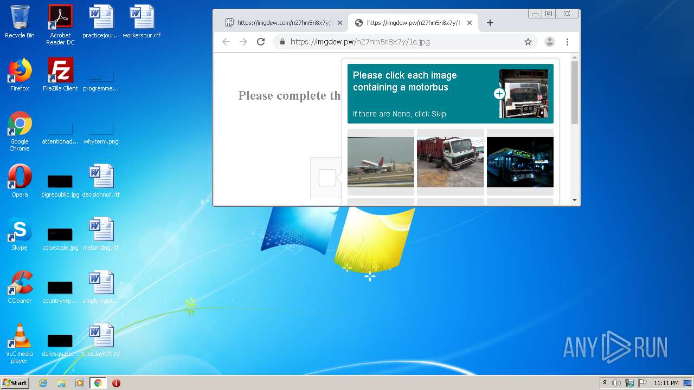Launch Google Chrome desktop shortcut

point(20,131)
